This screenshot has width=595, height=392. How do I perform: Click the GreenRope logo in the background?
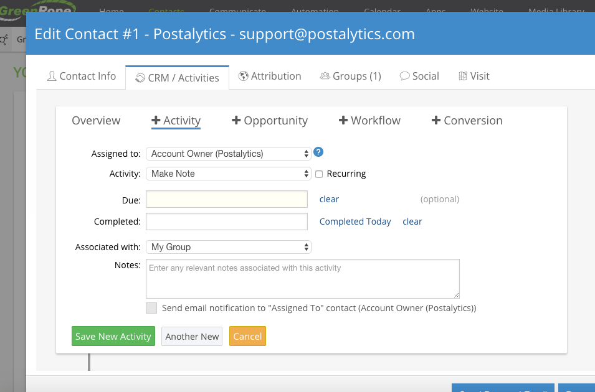37,9
